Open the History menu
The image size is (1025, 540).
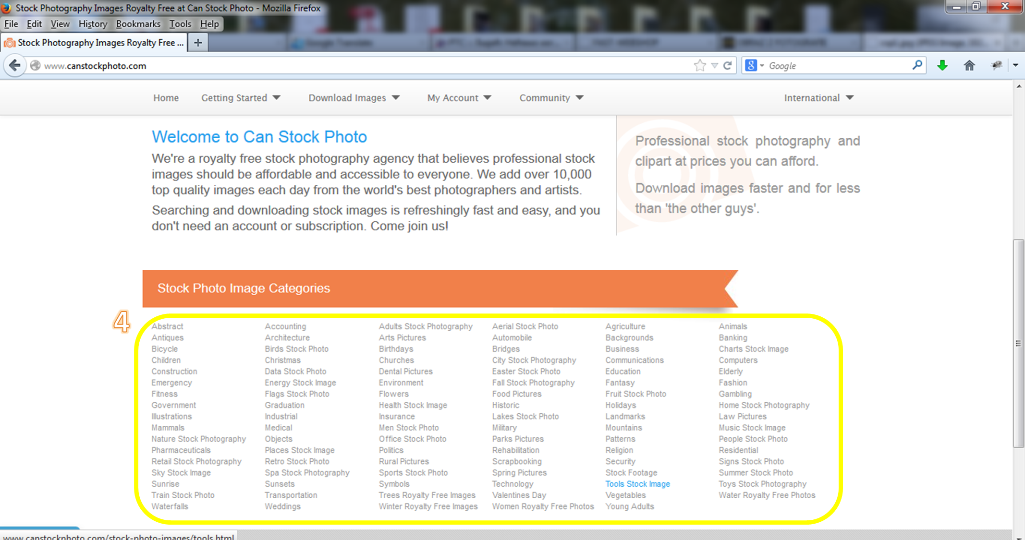[x=93, y=24]
